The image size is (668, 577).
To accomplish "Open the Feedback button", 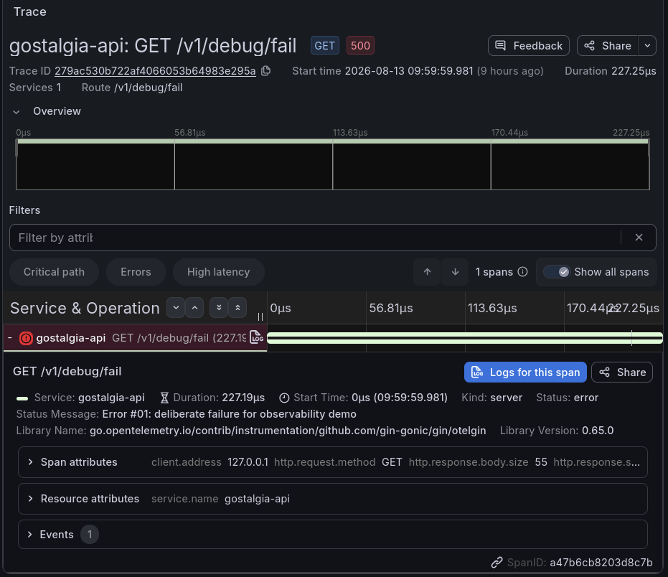I will click(x=528, y=46).
